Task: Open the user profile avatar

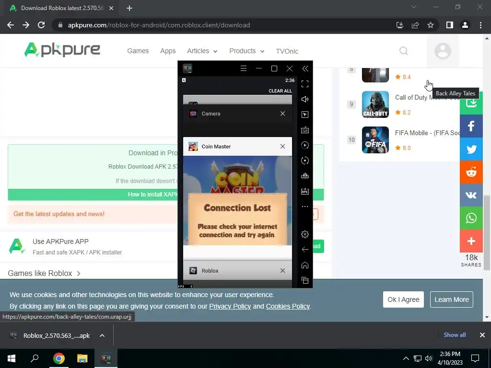Action: pos(443,51)
